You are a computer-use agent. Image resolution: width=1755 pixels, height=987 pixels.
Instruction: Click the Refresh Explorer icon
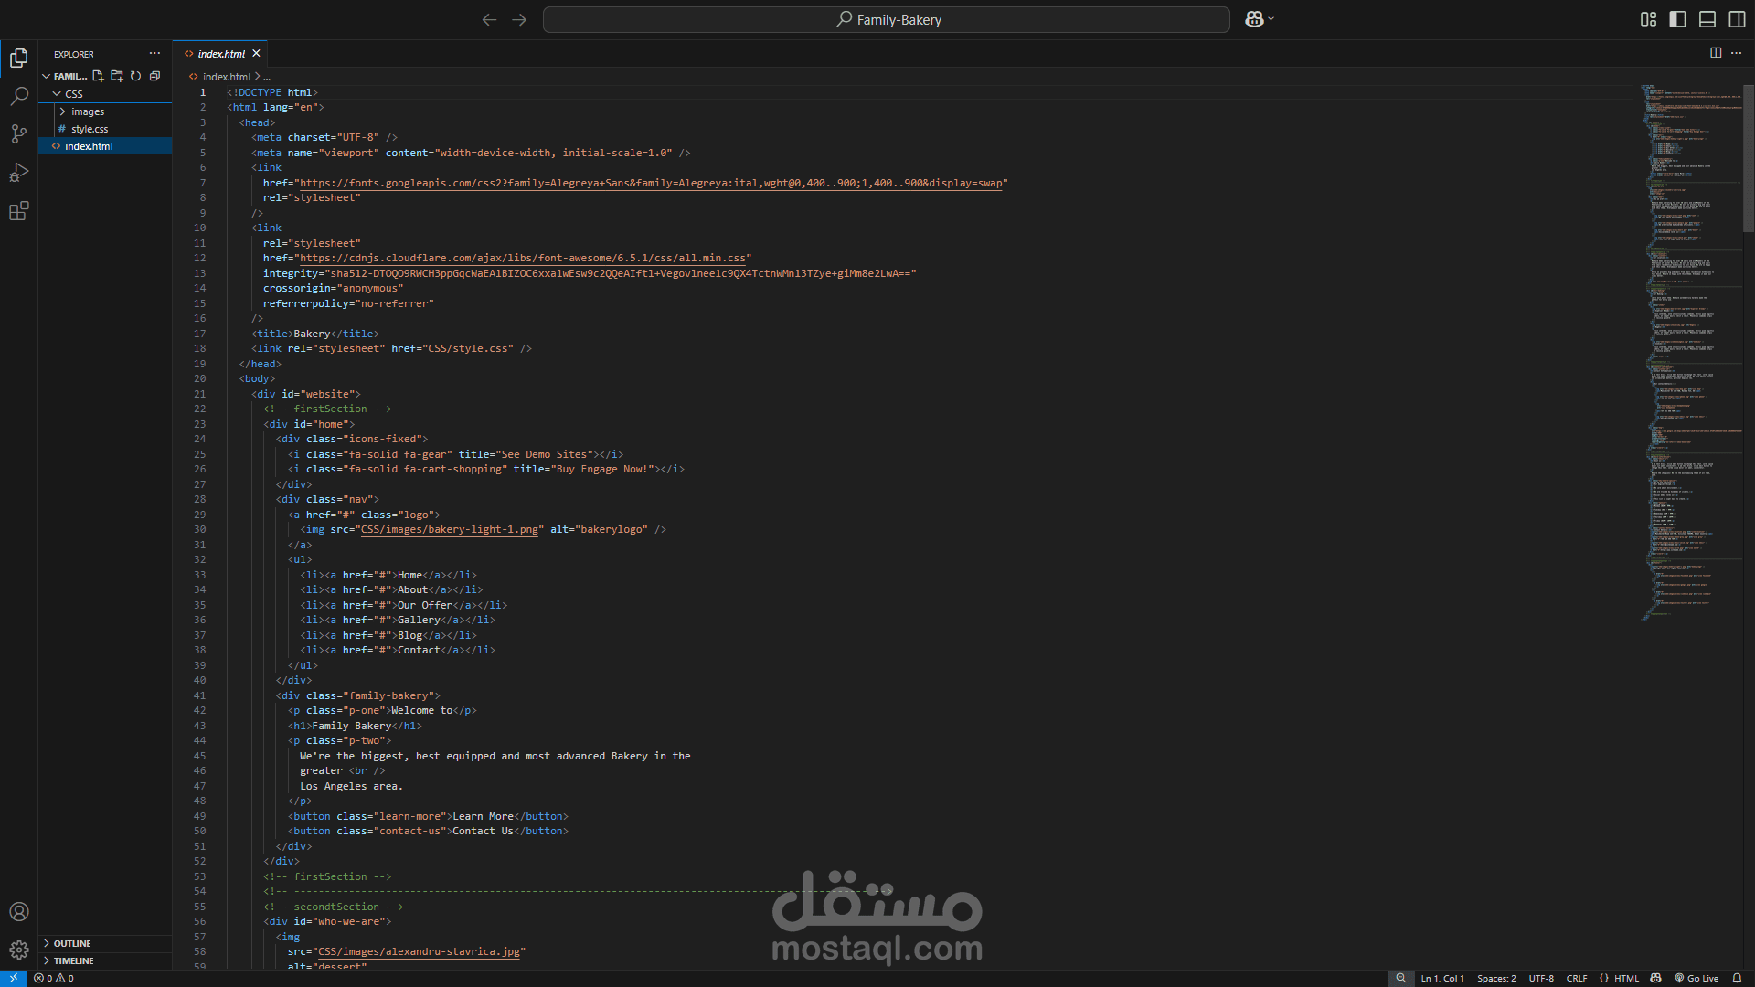click(x=136, y=76)
